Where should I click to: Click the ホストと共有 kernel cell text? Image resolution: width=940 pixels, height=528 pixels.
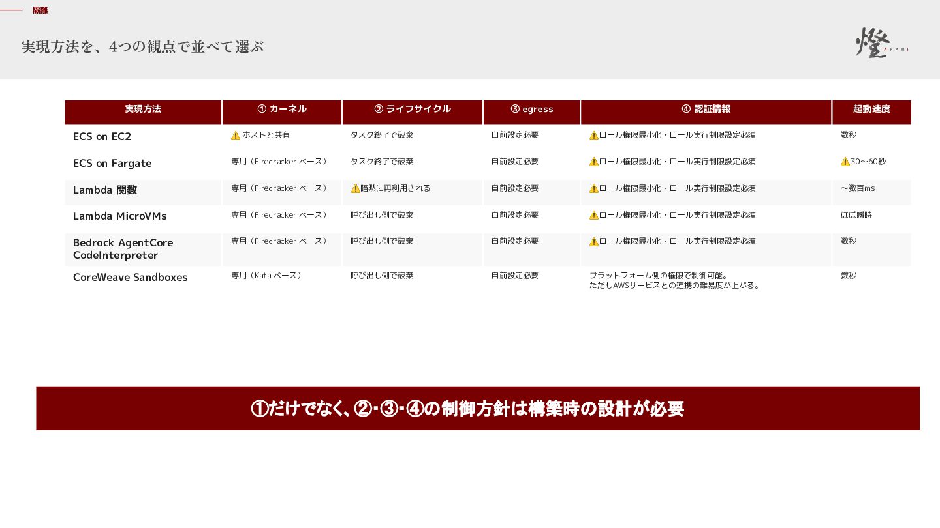(x=266, y=135)
